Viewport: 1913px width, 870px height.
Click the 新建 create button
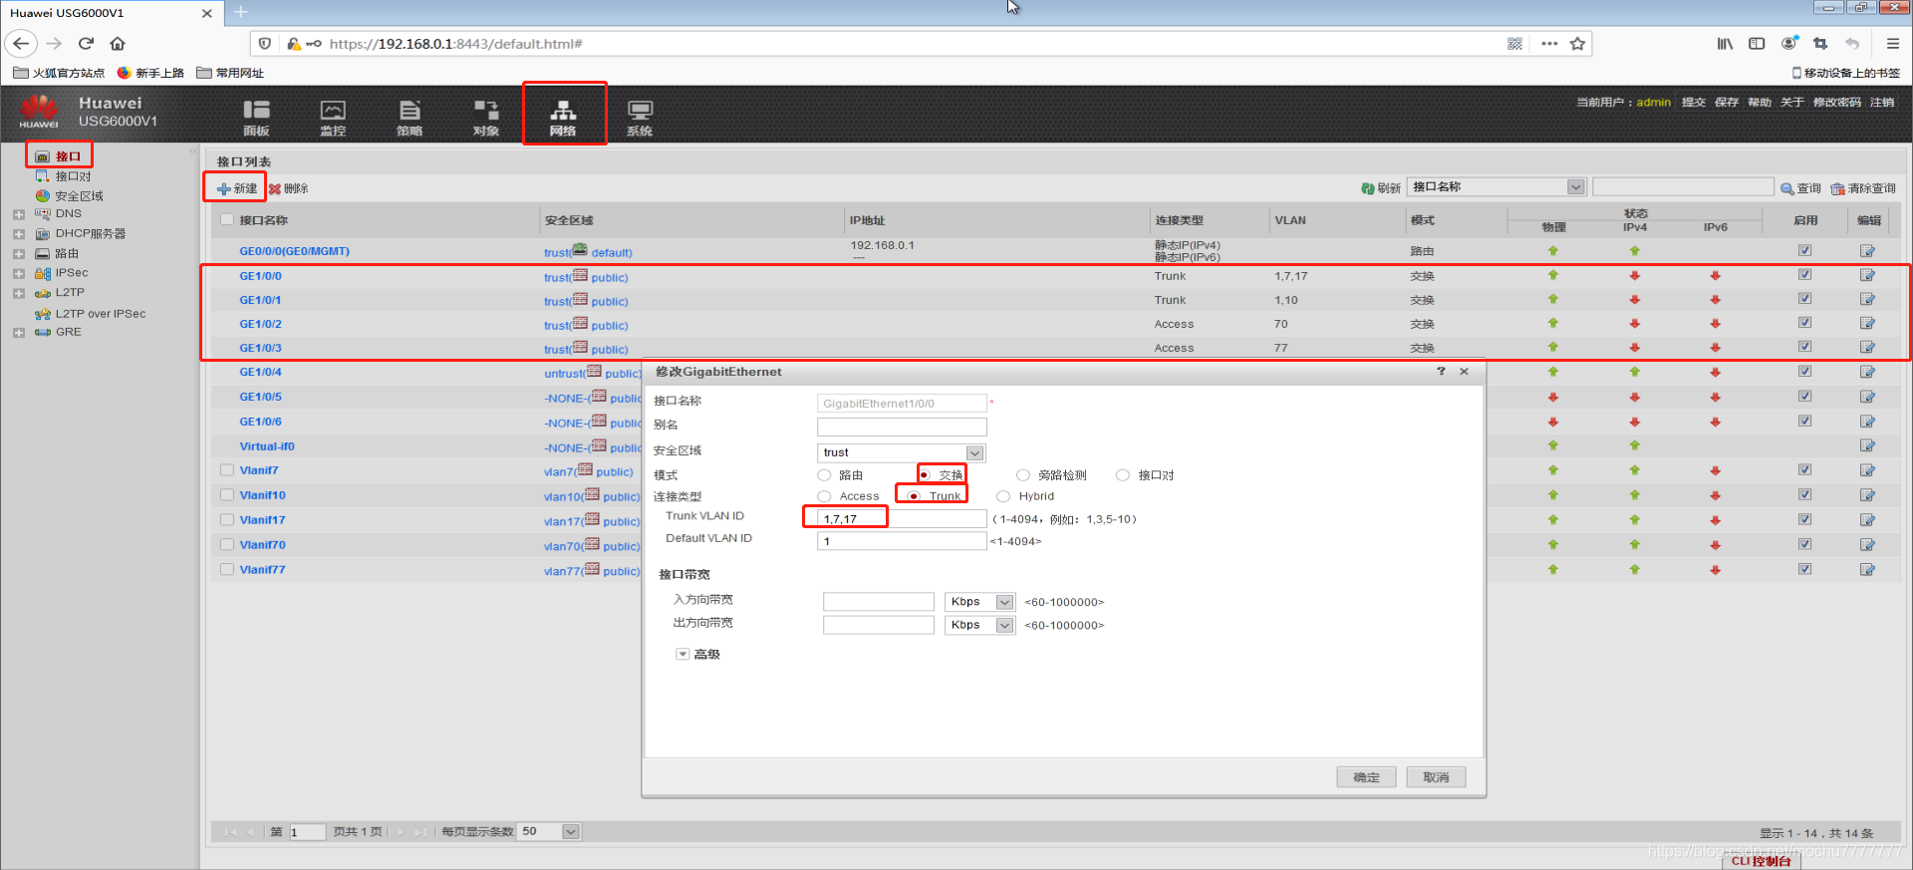[x=237, y=188]
